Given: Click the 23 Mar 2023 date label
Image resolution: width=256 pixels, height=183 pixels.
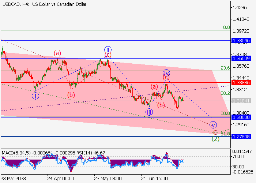Looking at the screenshot, I should pos(13,179).
